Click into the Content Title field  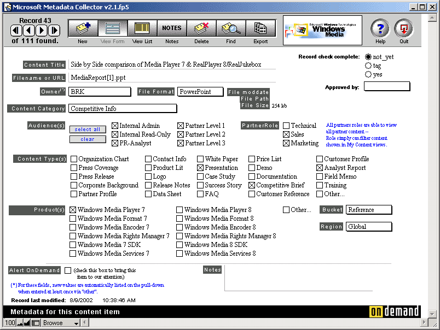tap(172, 64)
